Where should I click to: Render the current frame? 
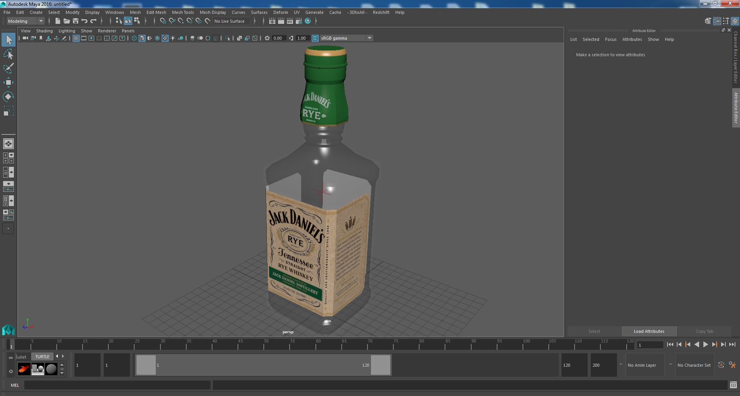281,21
